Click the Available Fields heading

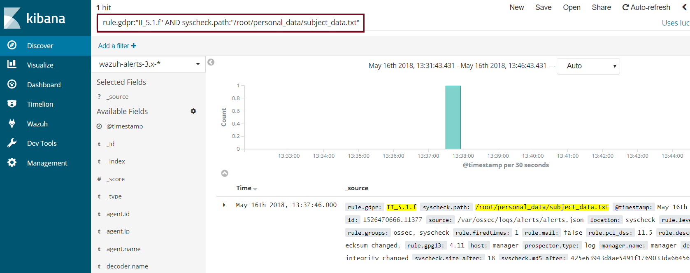(122, 111)
